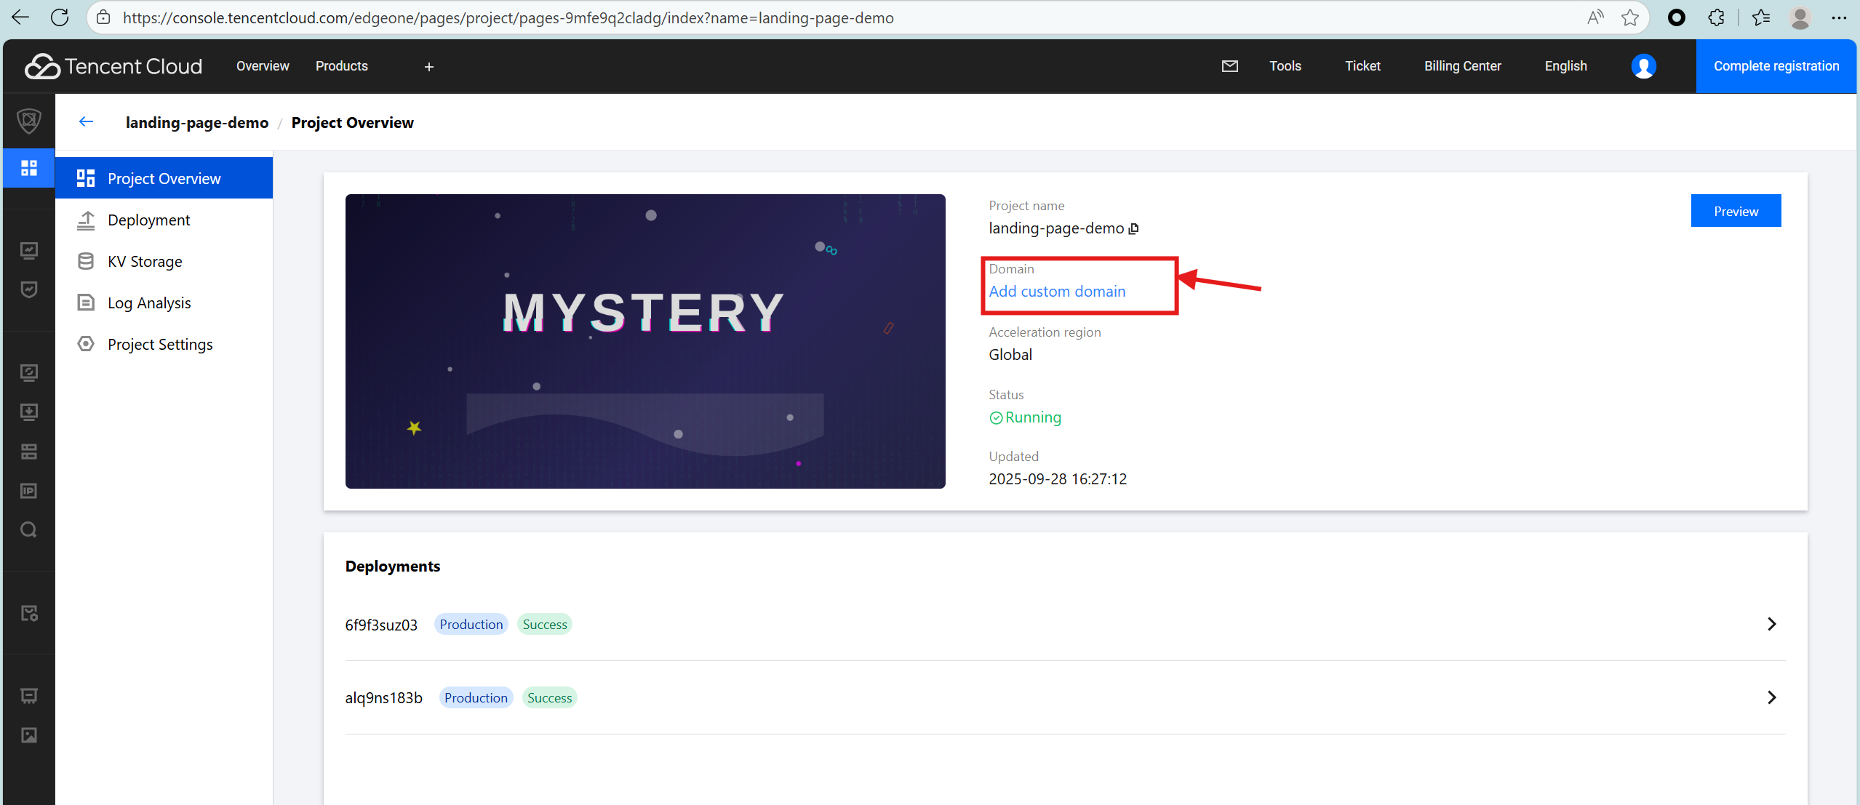Screen dimensions: 1860x805
Task: Click Add custom domain link
Action: point(1057,292)
